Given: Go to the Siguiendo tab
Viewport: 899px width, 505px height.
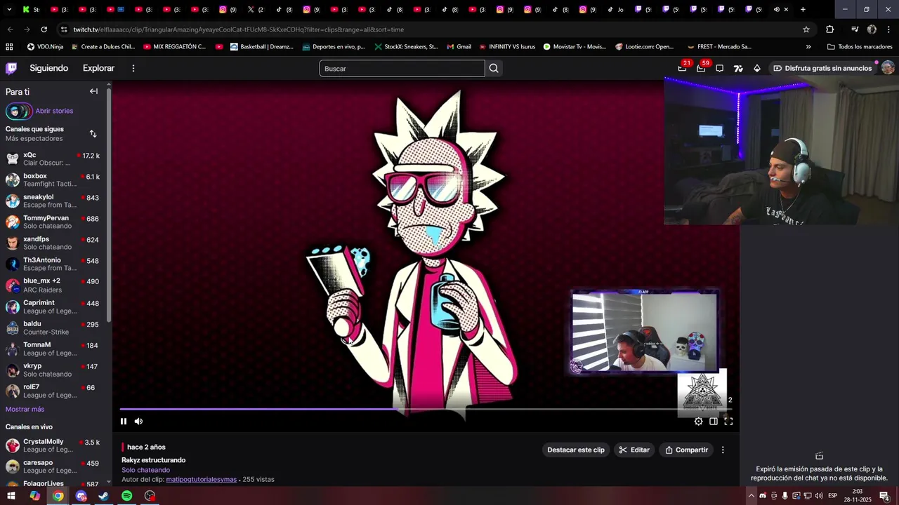Looking at the screenshot, I should (x=49, y=68).
